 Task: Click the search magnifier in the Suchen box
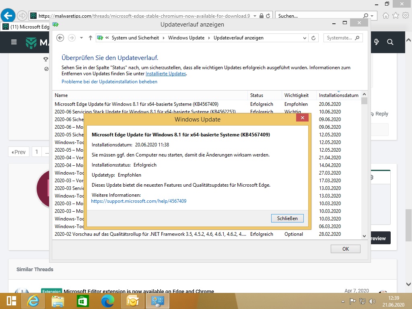point(365,16)
